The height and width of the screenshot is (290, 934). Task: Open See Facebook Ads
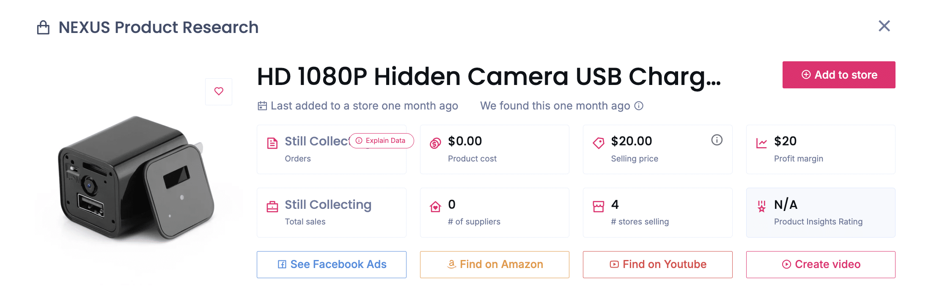tap(331, 264)
